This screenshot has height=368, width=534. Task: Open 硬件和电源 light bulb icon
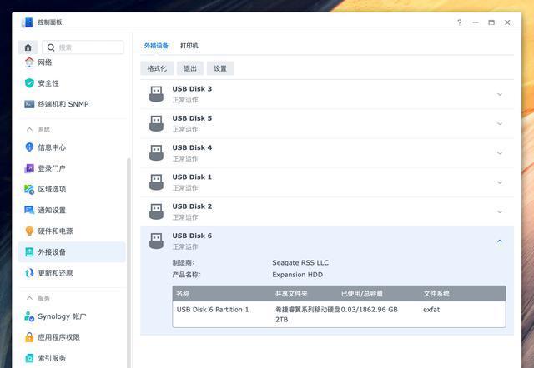pos(29,231)
